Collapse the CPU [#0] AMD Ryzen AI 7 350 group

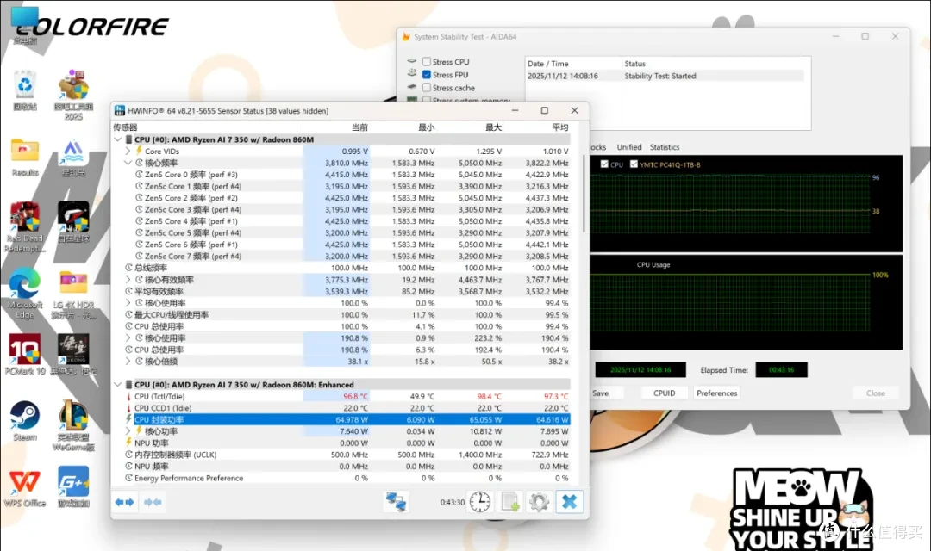pyautogui.click(x=117, y=140)
